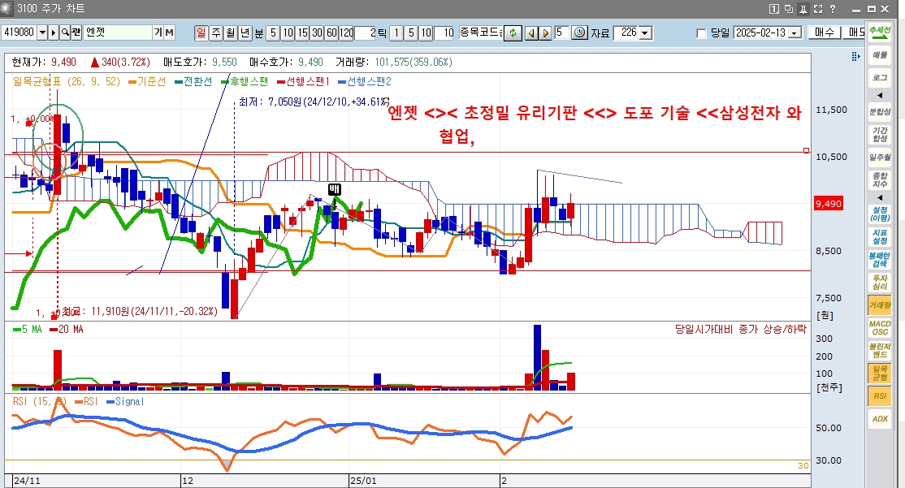Toggle the 거래량 volume indicator button
This screenshot has height=488, width=905.
880,305
